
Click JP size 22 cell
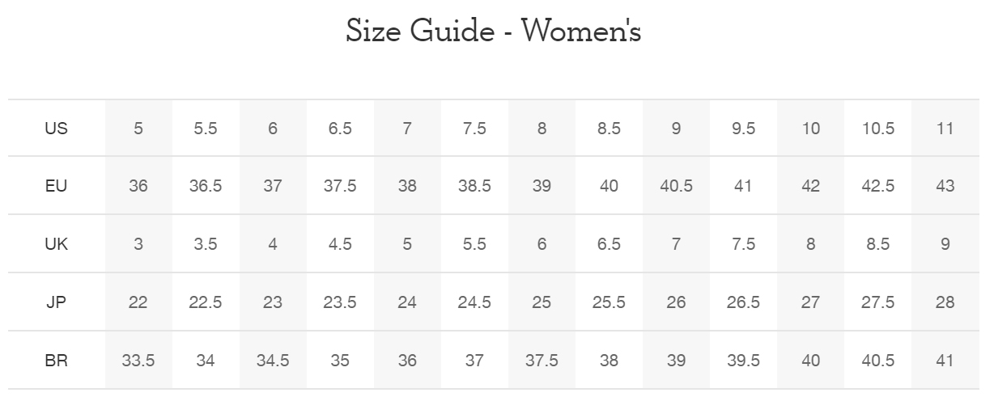pos(138,302)
